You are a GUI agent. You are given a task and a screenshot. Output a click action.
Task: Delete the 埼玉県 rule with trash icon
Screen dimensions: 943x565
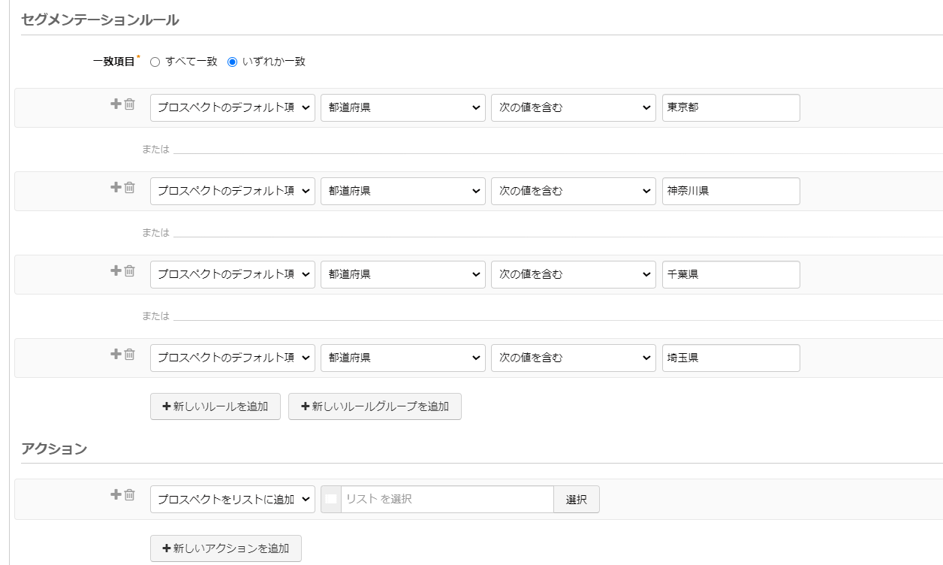pyautogui.click(x=129, y=355)
